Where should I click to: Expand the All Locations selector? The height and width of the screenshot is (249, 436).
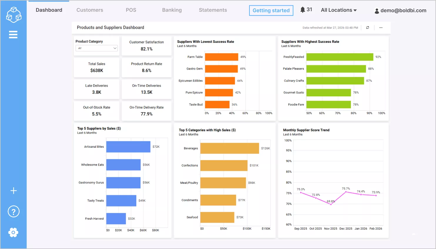[338, 10]
